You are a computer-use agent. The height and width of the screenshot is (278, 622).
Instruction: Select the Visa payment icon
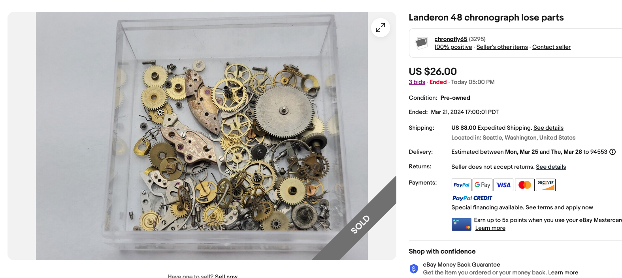click(503, 185)
